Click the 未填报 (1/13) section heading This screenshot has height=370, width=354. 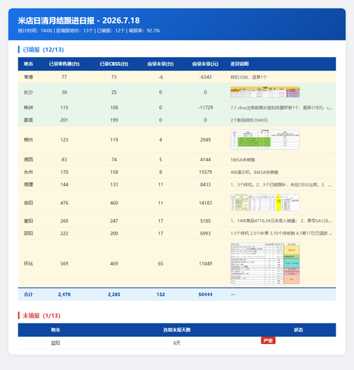point(41,316)
